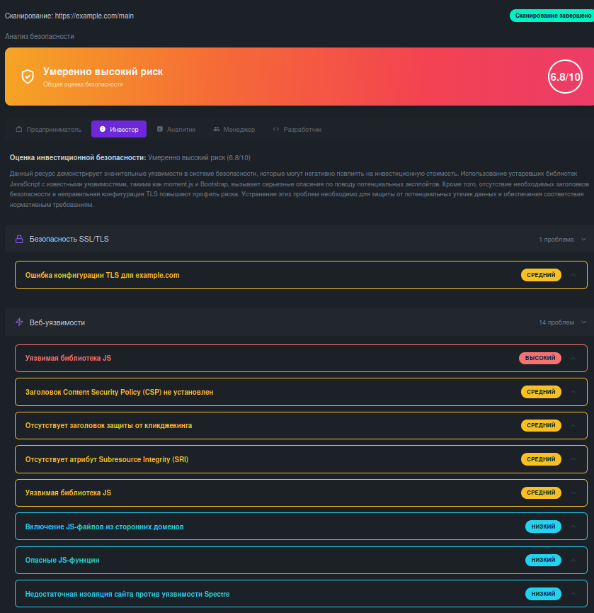Click the code brackets icon near Разработчик
594x613 pixels.
pos(276,129)
